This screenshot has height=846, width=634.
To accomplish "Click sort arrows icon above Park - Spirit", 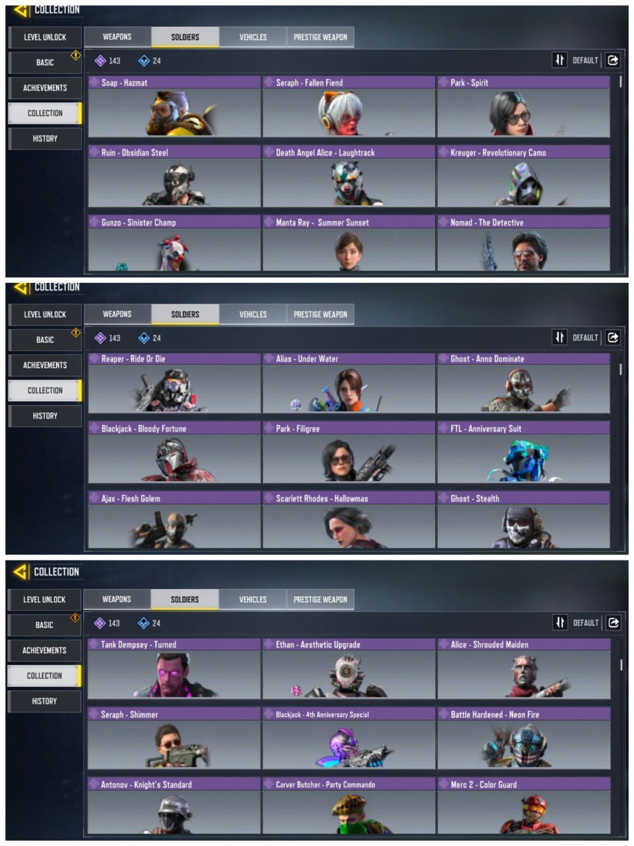I will click(559, 60).
